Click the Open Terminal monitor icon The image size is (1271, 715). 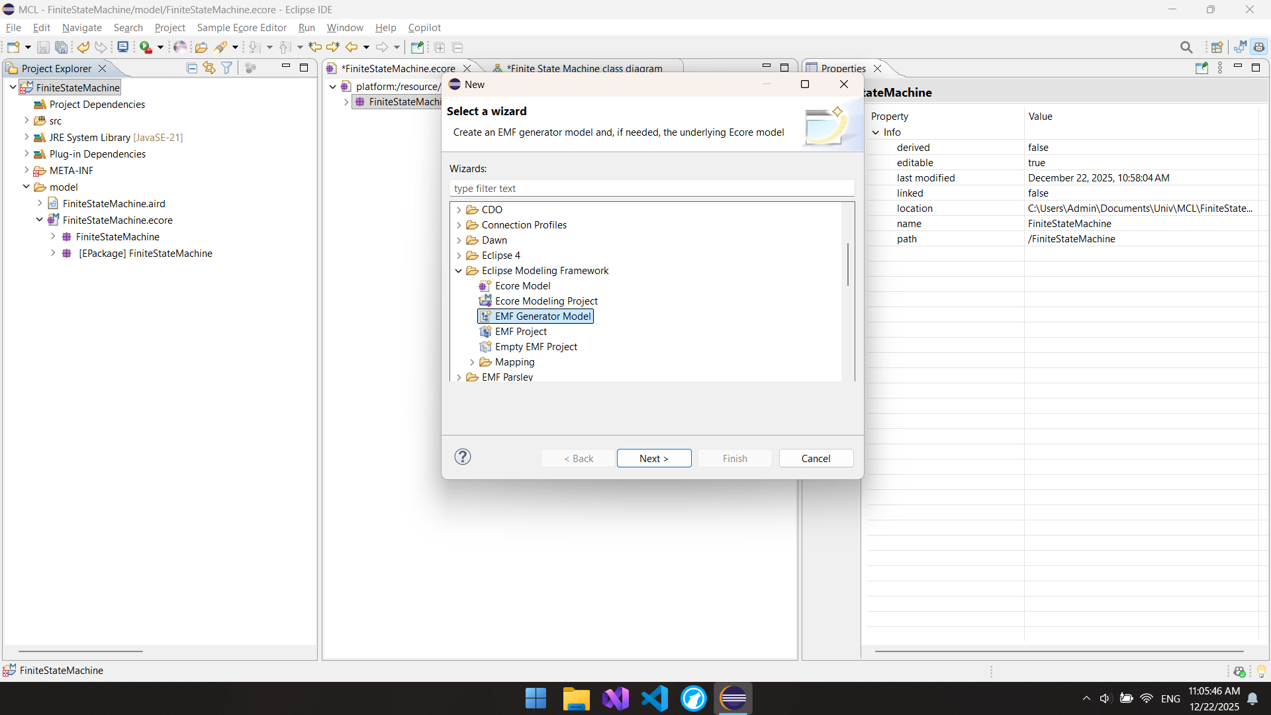(122, 48)
